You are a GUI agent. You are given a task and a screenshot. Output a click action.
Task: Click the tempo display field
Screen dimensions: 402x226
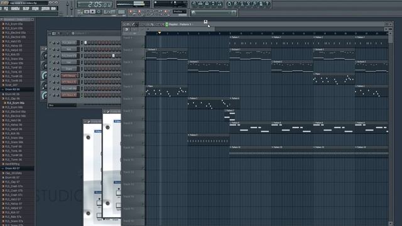[109, 12]
